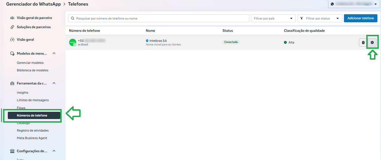Open Registro de atividades
The height and width of the screenshot is (160, 381).
(x=33, y=130)
